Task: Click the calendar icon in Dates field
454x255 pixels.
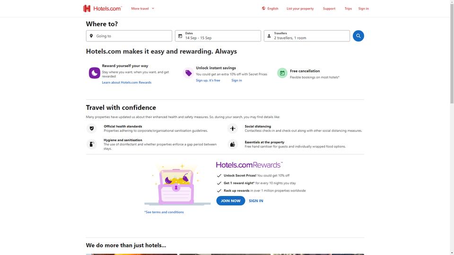Action: 180,36
